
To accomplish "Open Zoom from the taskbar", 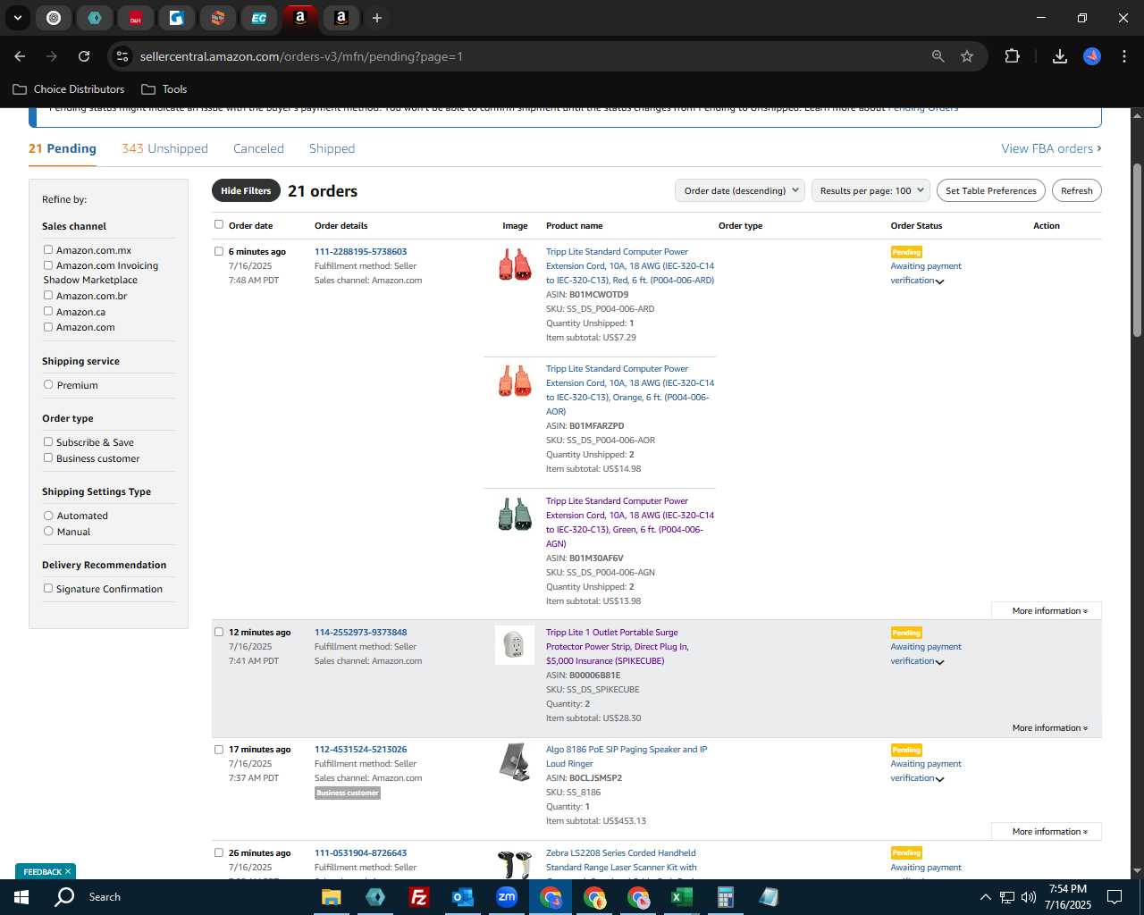I will [507, 897].
